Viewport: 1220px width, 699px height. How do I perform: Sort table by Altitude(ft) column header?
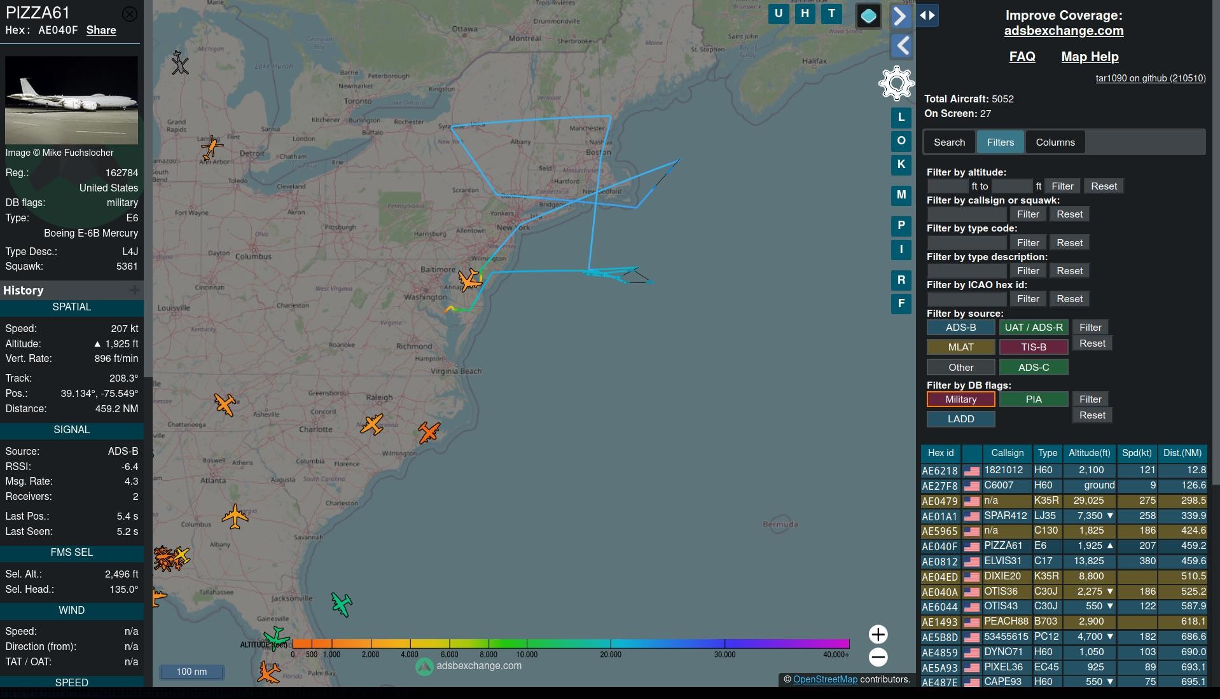click(1089, 453)
